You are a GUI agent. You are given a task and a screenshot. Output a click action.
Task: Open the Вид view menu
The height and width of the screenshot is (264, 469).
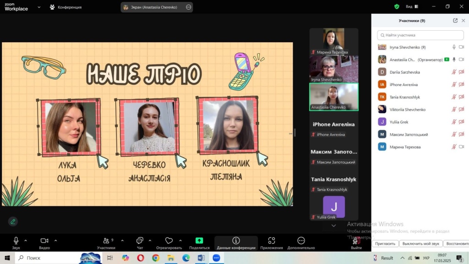point(412,6)
